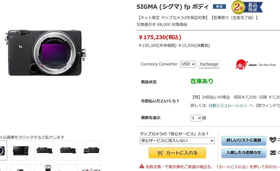The width and height of the screenshot is (280, 171).
Task: Open the 分割シミュレーション link
Action: [x=228, y=105]
